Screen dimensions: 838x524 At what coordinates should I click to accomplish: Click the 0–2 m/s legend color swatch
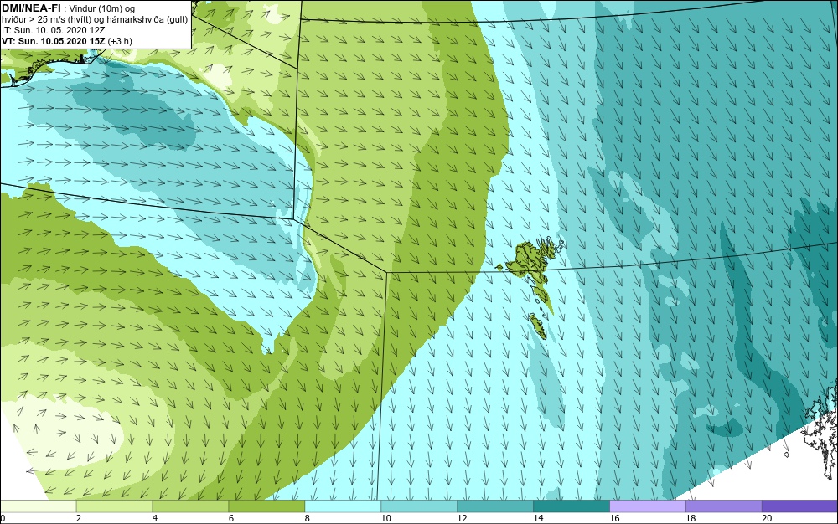click(39, 506)
